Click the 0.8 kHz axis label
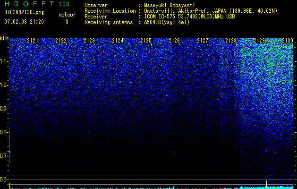The width and height of the screenshot is (297, 189). (4, 132)
